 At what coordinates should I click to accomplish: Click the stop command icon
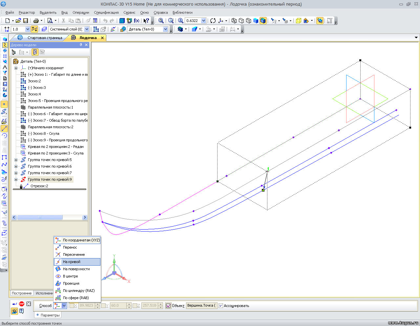coord(22,304)
